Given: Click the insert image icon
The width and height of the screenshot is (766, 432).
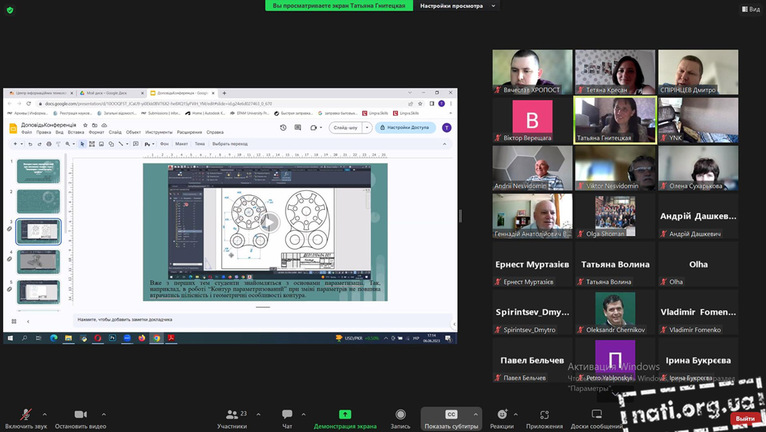Looking at the screenshot, I should tap(101, 144).
